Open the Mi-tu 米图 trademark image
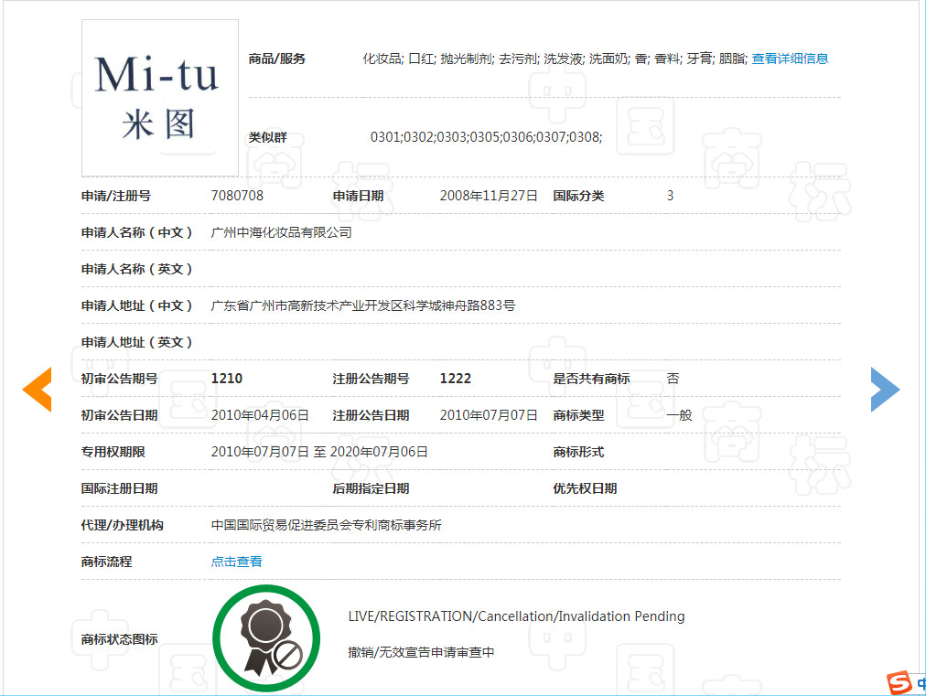Viewport: 926px width, 696px height. (x=160, y=98)
